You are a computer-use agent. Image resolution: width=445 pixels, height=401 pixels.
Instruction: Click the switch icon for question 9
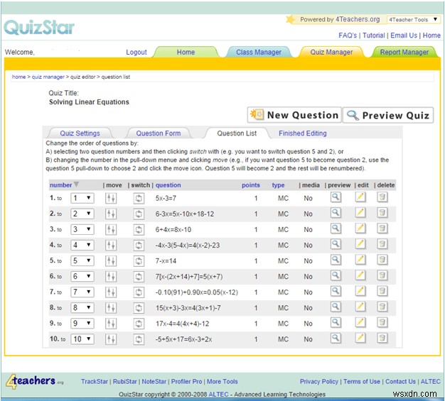click(x=139, y=323)
